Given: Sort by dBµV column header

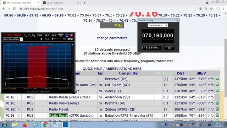Looking at the screenshot, I should [x=201, y=74].
